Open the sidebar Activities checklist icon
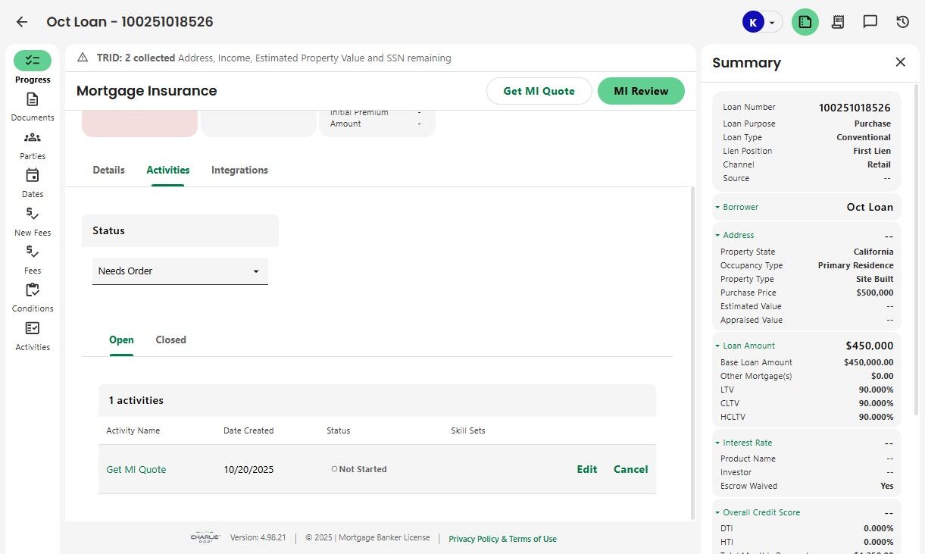The width and height of the screenshot is (925, 554). 33,329
